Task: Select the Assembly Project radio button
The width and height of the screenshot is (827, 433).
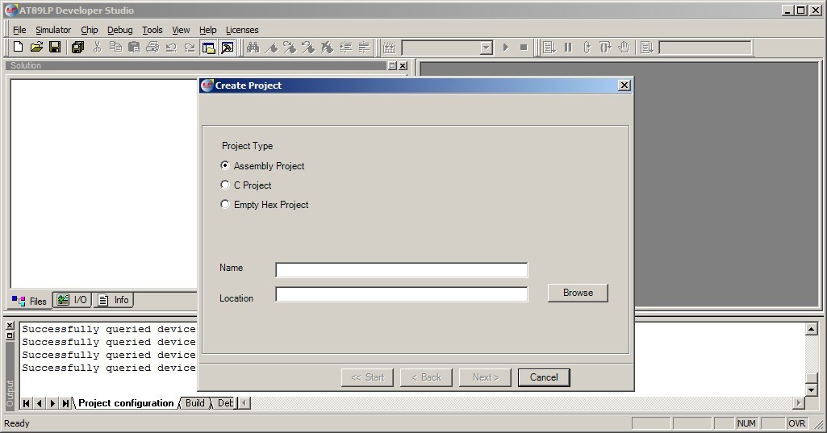Action: [x=224, y=165]
